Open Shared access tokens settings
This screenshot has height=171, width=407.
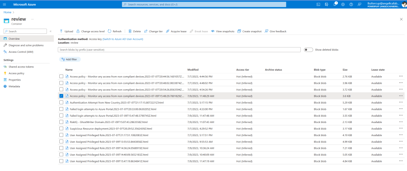[21, 67]
